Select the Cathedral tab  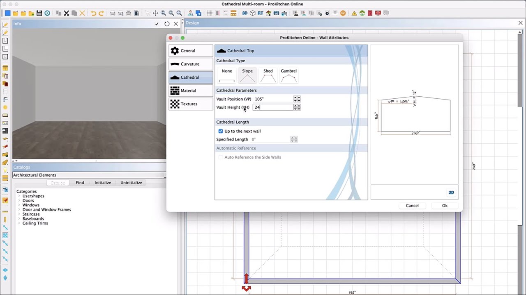pyautogui.click(x=191, y=77)
